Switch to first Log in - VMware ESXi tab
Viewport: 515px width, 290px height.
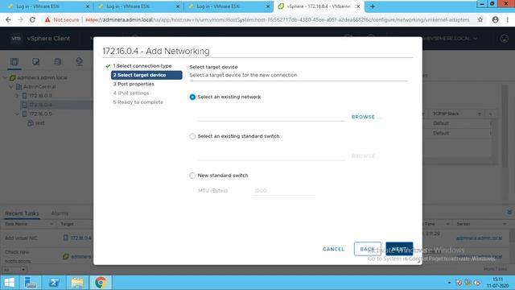tap(48, 6)
